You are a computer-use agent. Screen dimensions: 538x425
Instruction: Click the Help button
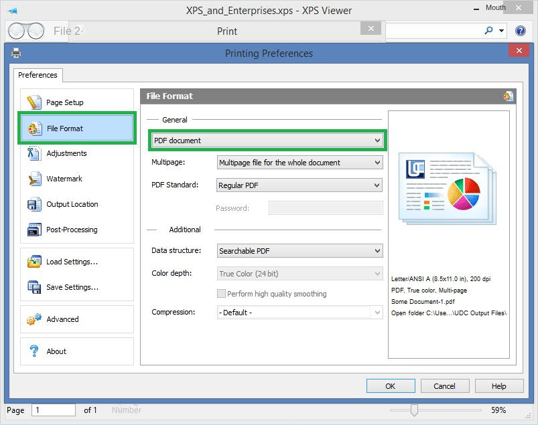click(x=499, y=386)
